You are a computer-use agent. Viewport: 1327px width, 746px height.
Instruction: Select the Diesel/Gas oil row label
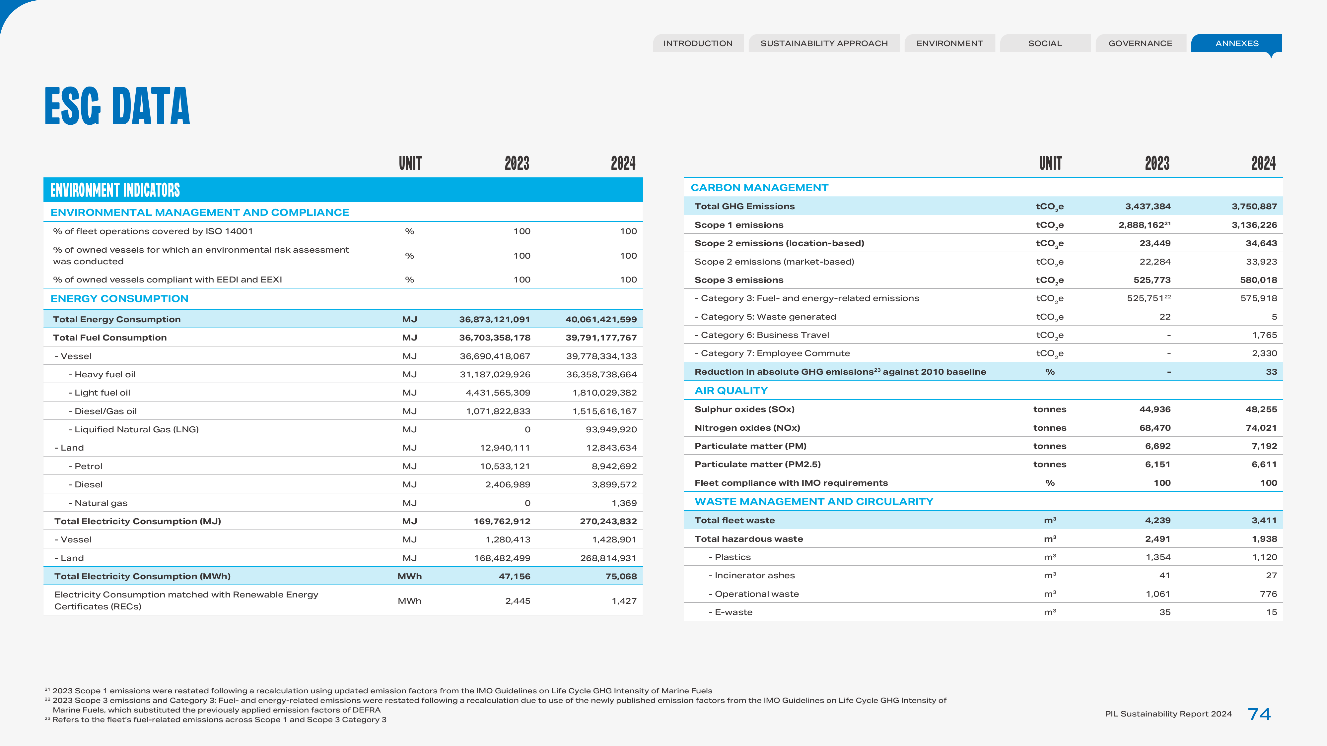(103, 411)
